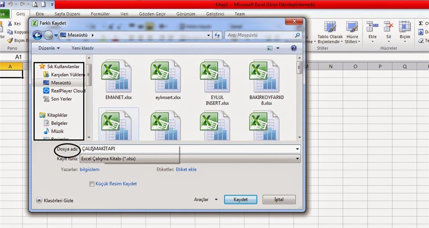Open the recent locations arrow beside the Forward button

click(56, 35)
